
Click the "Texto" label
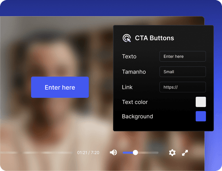click(x=129, y=56)
